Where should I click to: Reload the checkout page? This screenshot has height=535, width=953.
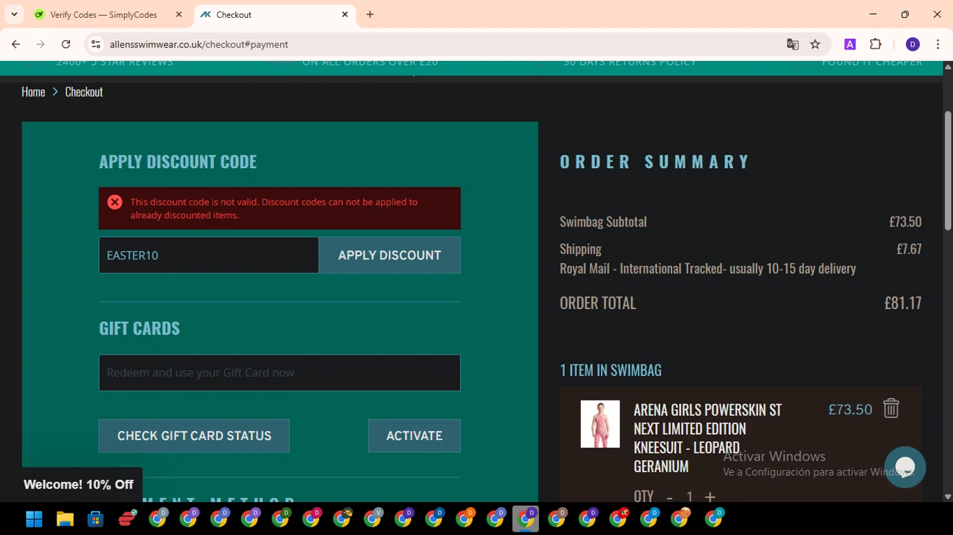[66, 44]
